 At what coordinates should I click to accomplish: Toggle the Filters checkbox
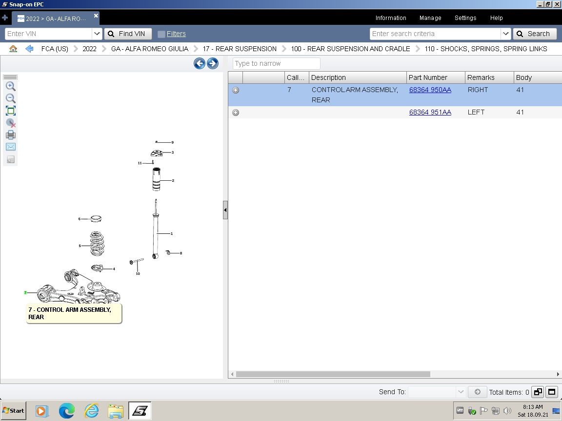tap(161, 34)
